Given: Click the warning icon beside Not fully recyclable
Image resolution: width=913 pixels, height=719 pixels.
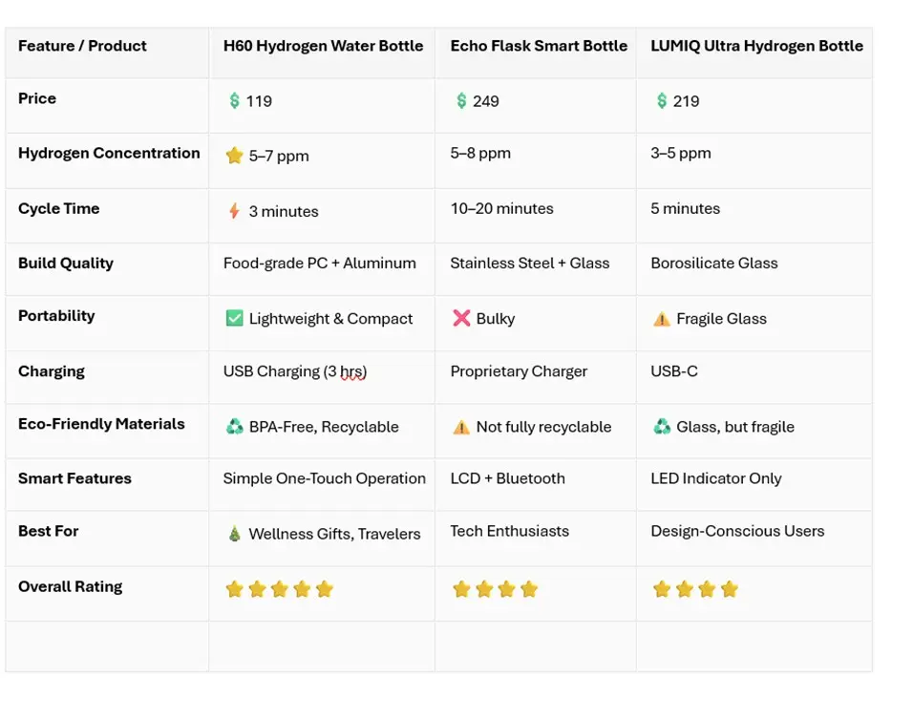Looking at the screenshot, I should [x=461, y=427].
